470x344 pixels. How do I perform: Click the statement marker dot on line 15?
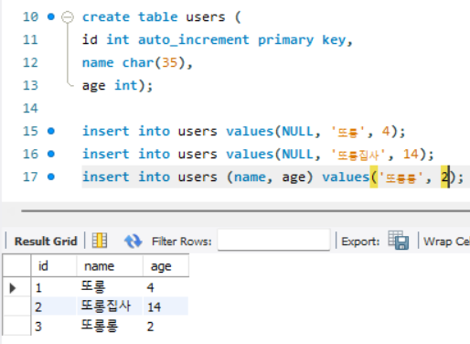coord(51,131)
